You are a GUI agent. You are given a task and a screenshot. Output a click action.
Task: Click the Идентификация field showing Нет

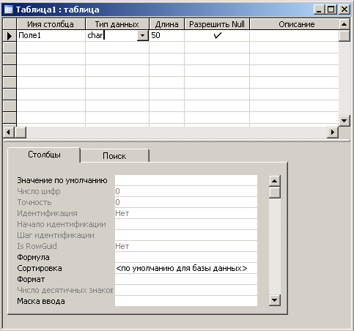point(186,213)
